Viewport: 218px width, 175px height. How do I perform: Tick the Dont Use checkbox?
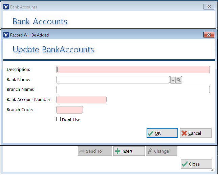coord(59,119)
